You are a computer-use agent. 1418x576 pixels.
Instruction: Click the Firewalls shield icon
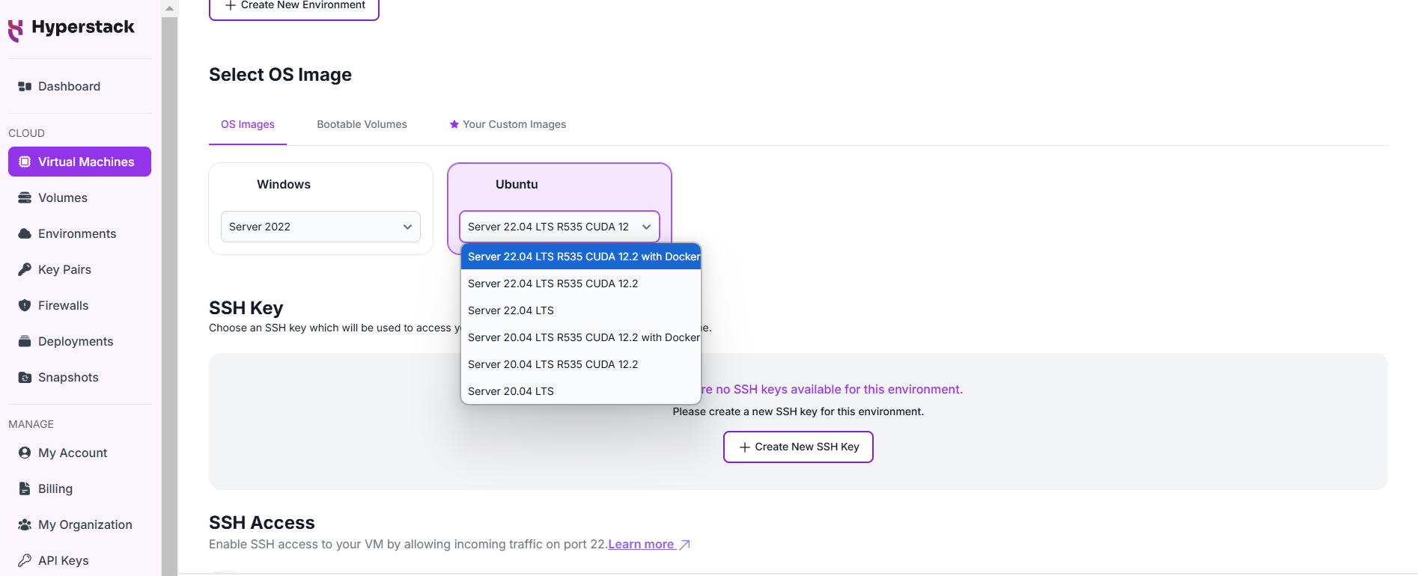tap(25, 305)
